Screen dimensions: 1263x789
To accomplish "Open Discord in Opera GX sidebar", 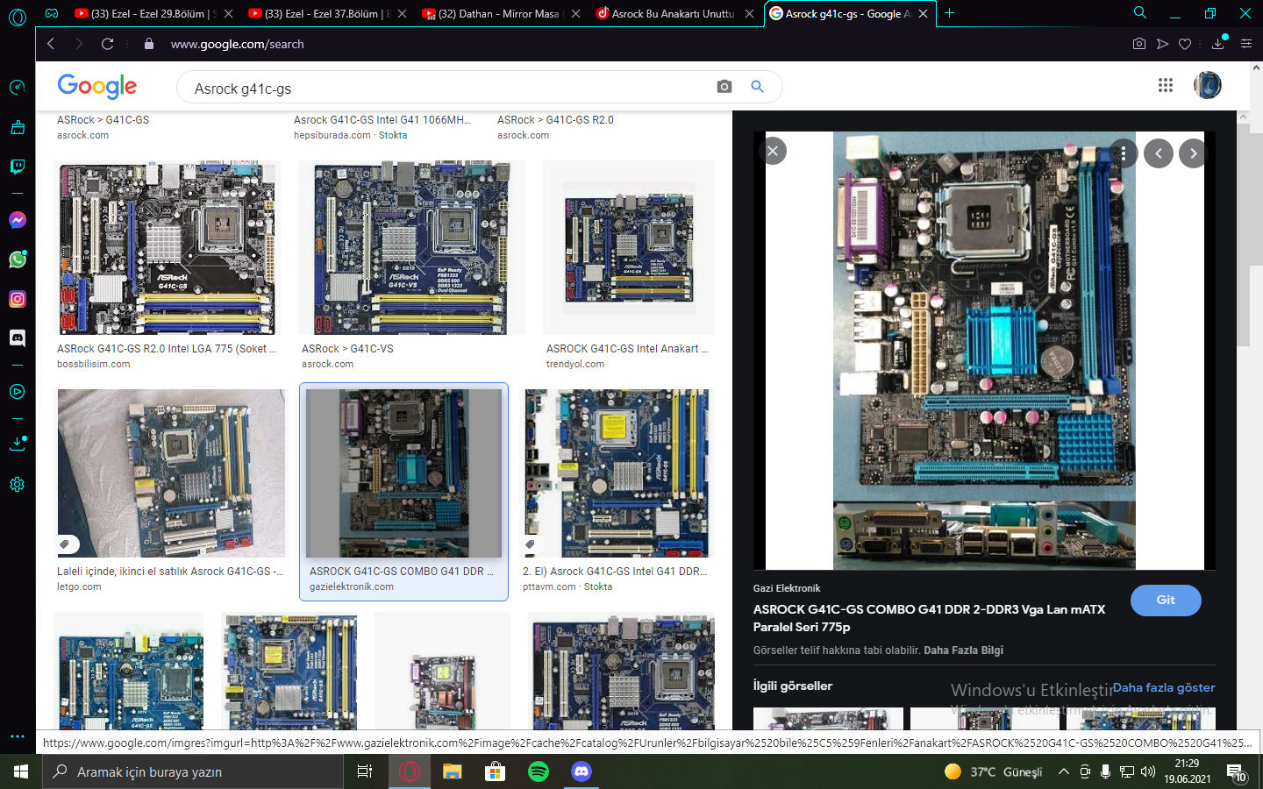I will point(17,338).
